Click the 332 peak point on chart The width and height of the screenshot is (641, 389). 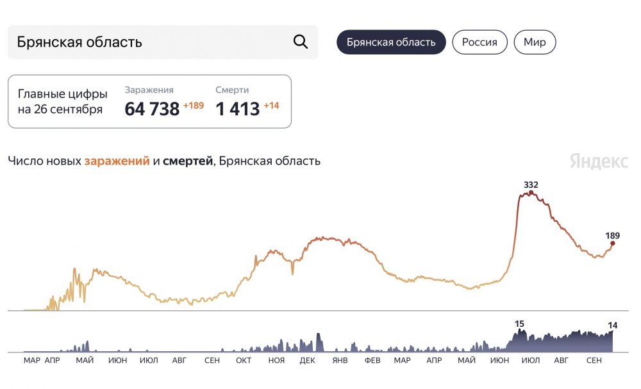coord(531,192)
